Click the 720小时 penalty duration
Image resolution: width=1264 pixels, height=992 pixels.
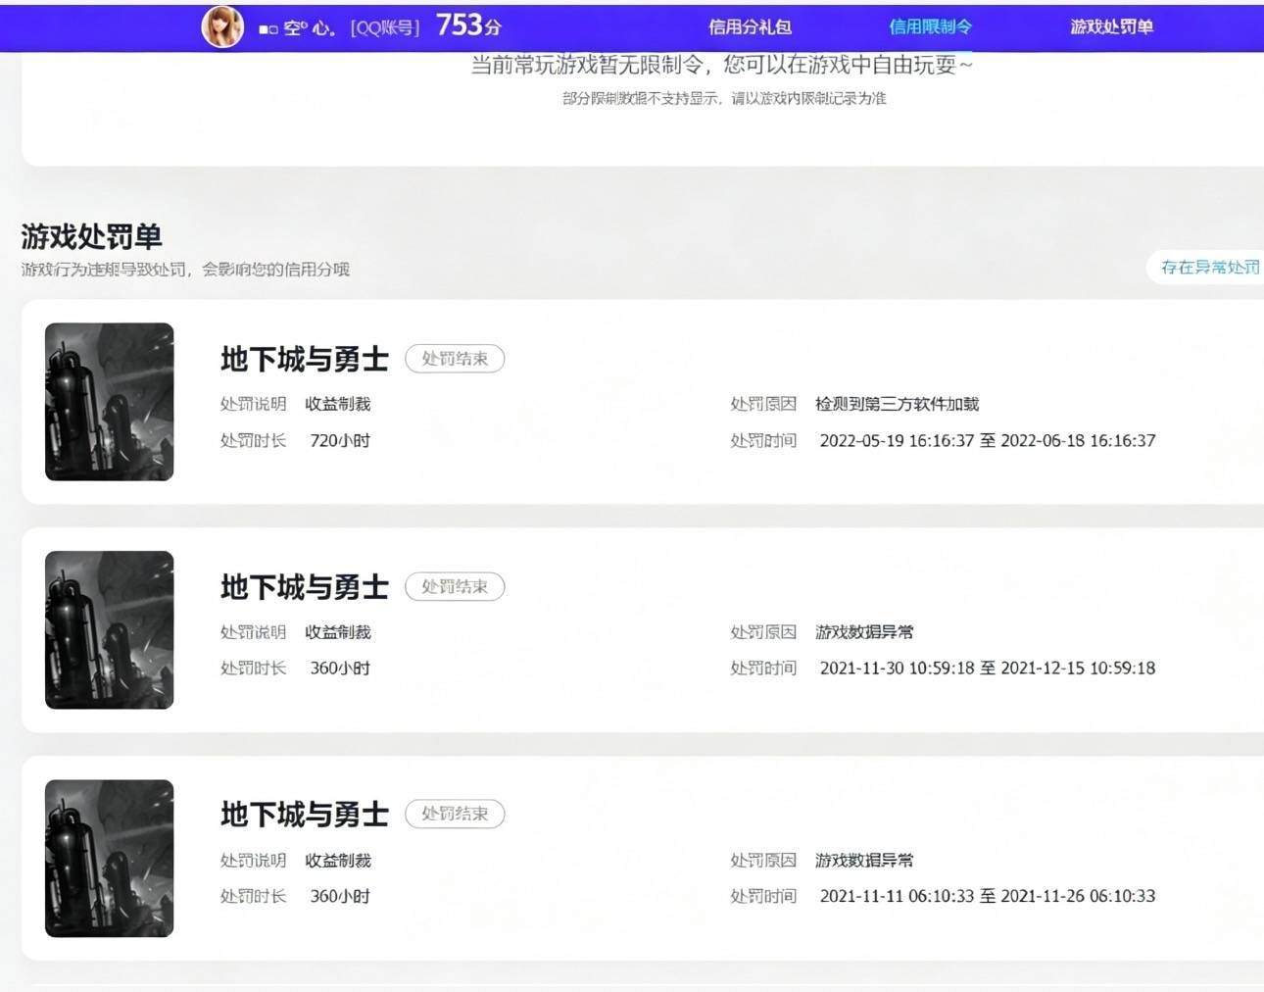[x=340, y=441]
